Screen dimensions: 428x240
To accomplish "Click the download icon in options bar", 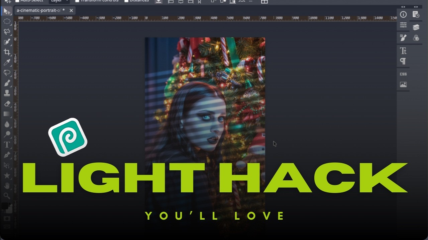I will [x=158, y=2].
